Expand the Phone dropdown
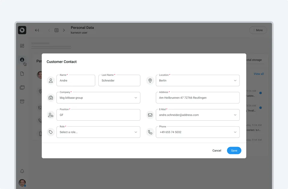 198,132
